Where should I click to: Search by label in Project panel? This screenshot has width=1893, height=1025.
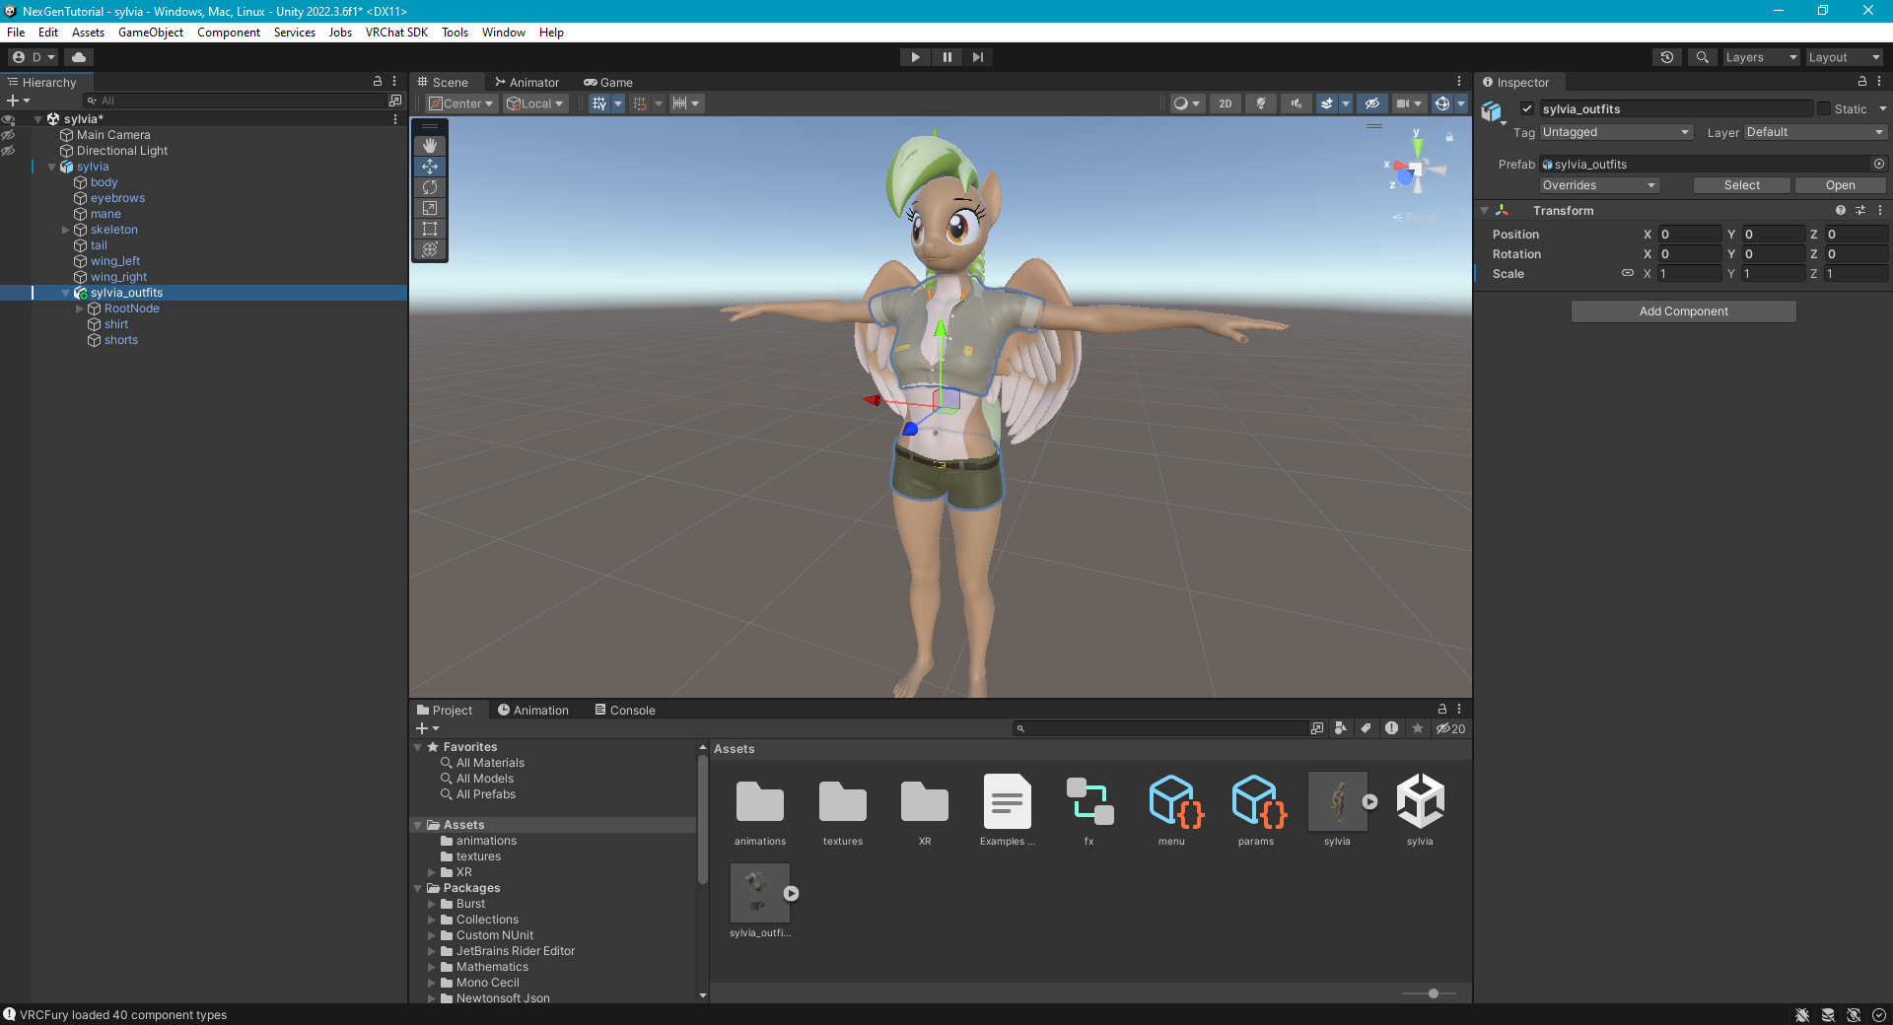tap(1366, 728)
